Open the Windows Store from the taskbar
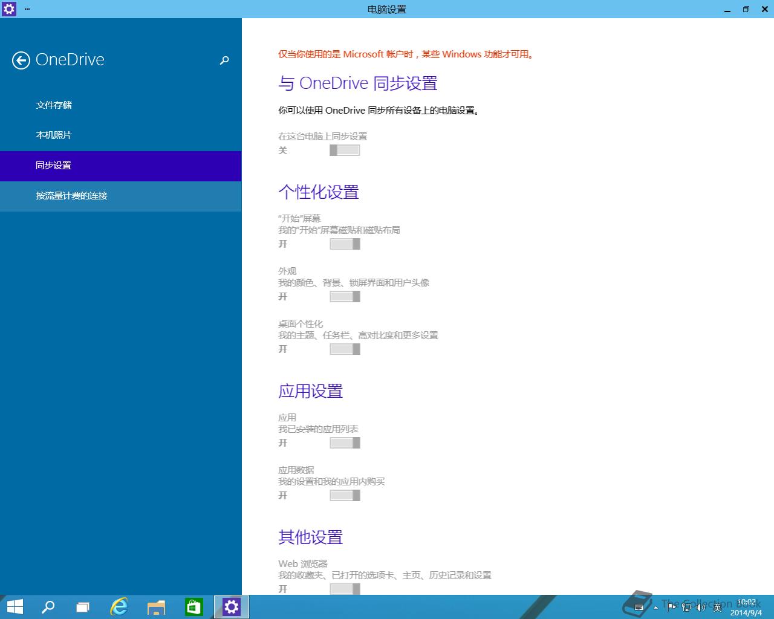This screenshot has height=619, width=774. click(193, 607)
